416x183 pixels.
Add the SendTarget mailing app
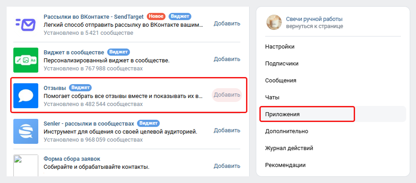pos(227,24)
